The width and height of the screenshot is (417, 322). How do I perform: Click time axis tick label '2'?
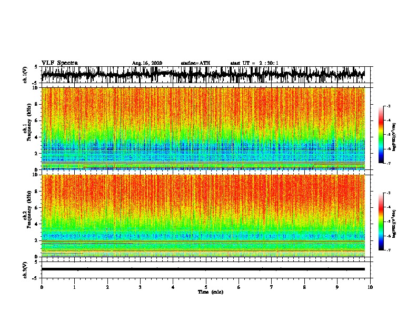tap(107, 287)
